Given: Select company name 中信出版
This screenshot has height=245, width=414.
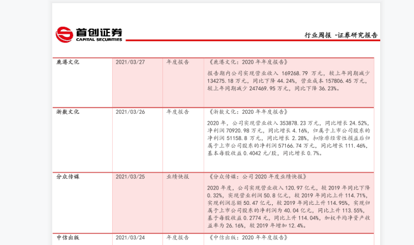Looking at the screenshot, I should 68,237.
